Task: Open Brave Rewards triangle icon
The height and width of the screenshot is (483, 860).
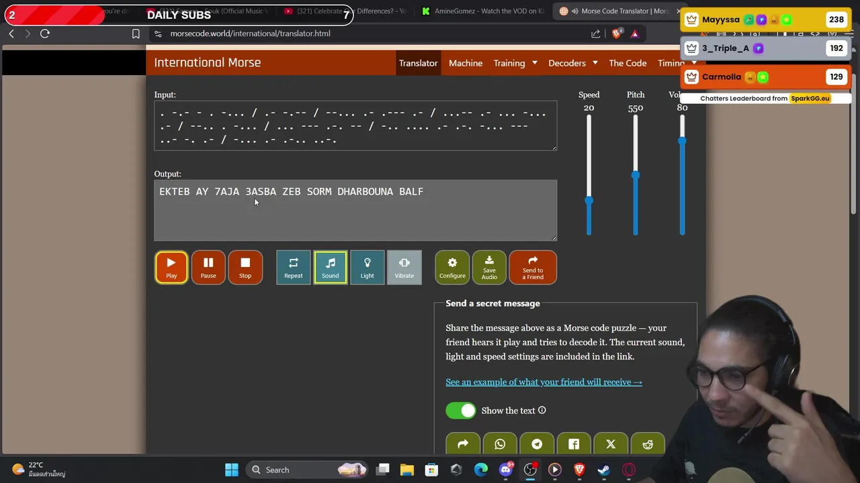Action: (x=634, y=34)
